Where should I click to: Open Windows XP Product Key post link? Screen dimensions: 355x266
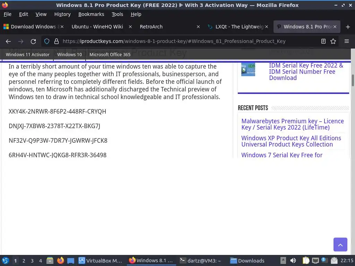point(291,141)
